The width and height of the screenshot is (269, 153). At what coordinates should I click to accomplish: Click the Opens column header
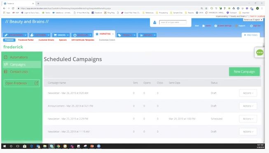(147, 83)
